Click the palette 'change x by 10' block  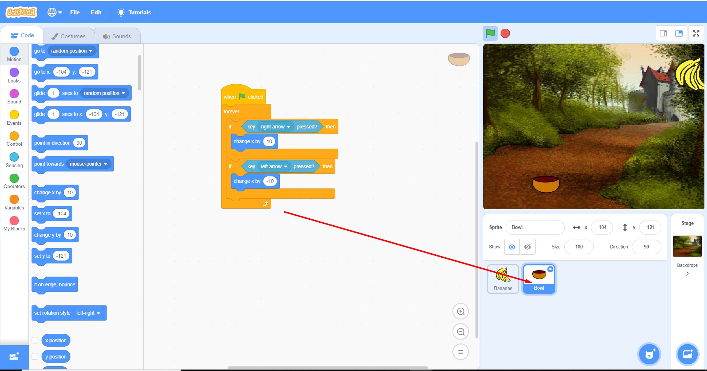55,192
